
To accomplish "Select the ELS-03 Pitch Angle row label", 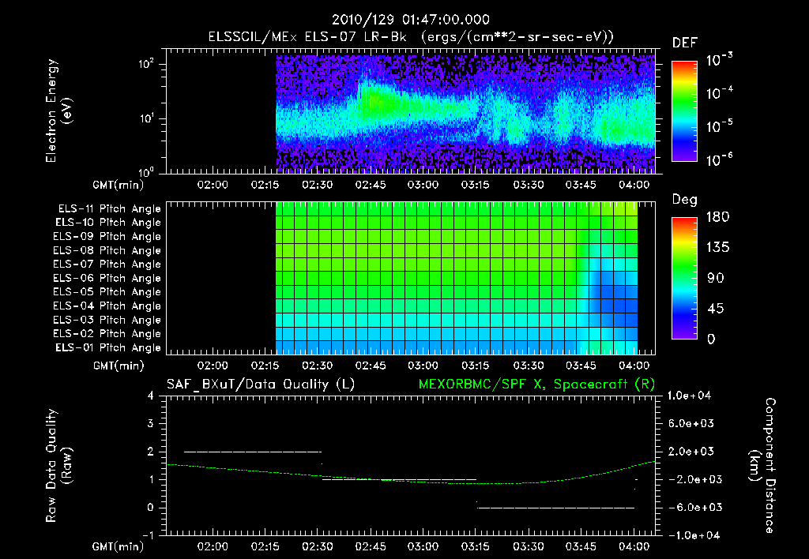I will point(107,321).
